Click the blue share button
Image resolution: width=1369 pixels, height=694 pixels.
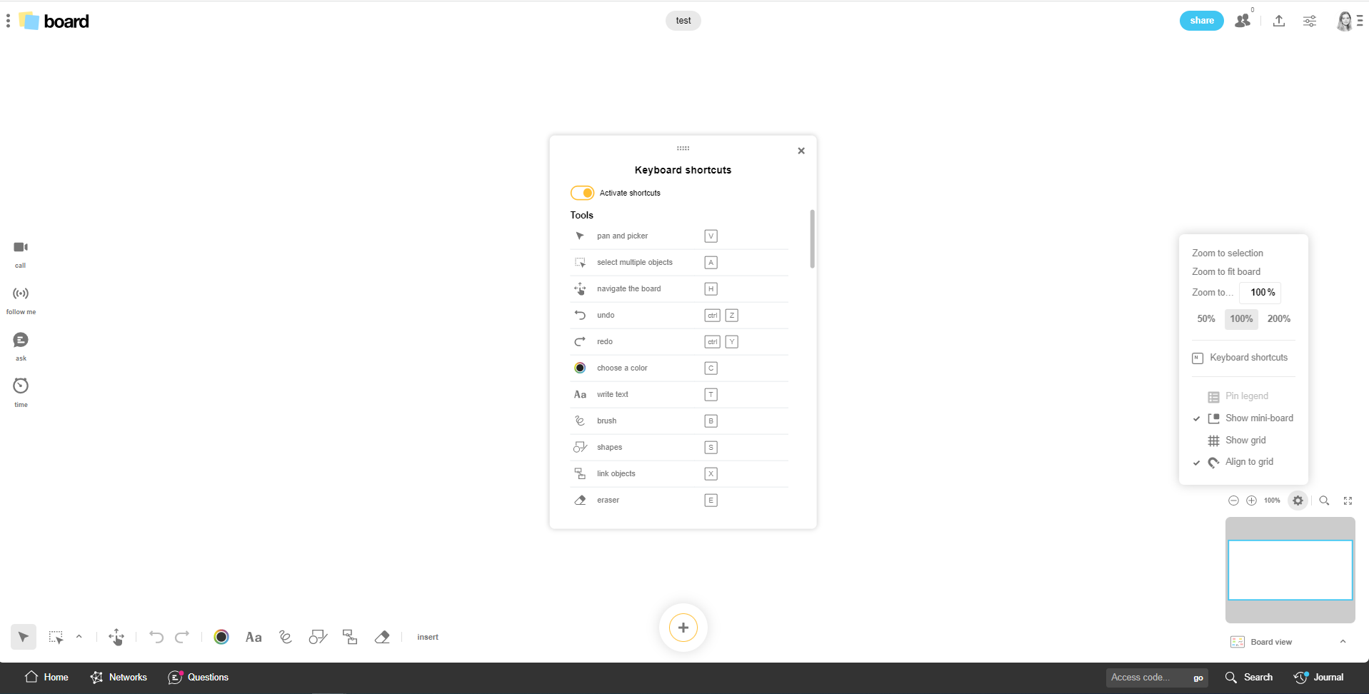[1201, 21]
